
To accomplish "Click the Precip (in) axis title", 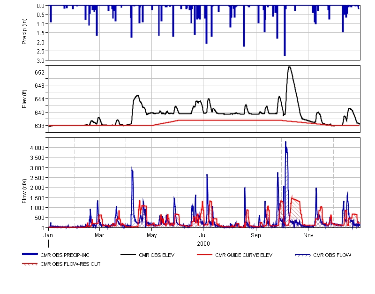I will tap(24, 31).
